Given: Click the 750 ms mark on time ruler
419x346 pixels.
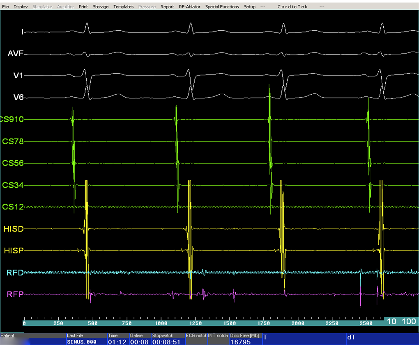Looking at the screenshot, I should [x=127, y=323].
